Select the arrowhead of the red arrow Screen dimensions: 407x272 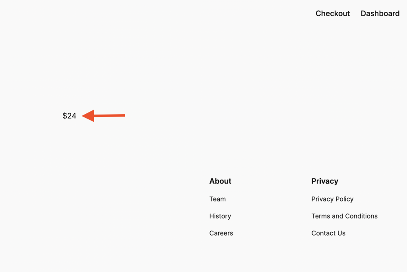click(88, 116)
